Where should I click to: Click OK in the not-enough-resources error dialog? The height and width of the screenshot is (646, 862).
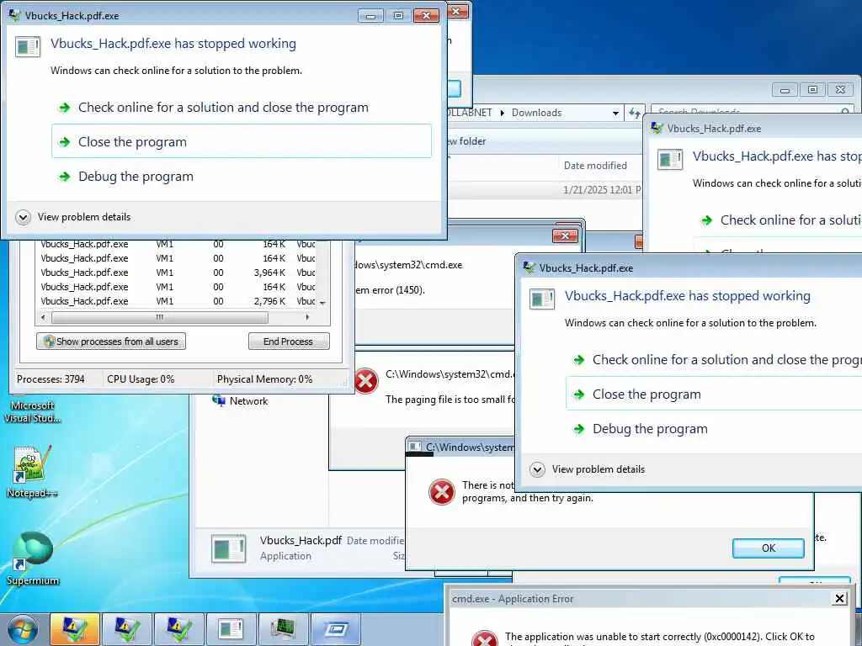click(768, 548)
